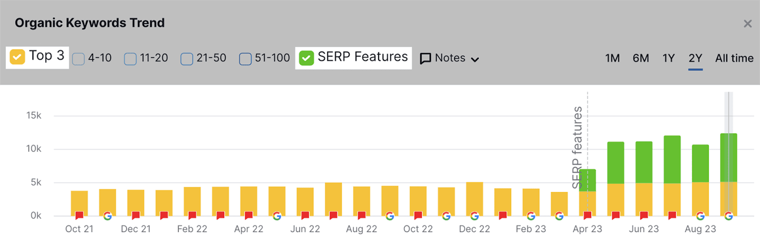
Task: Select the 1Y time range
Action: point(668,58)
